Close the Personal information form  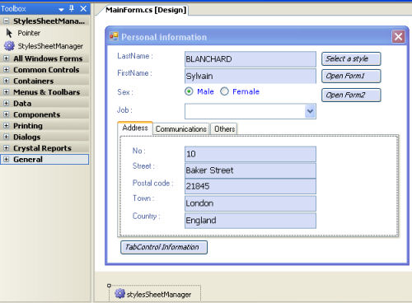398,37
